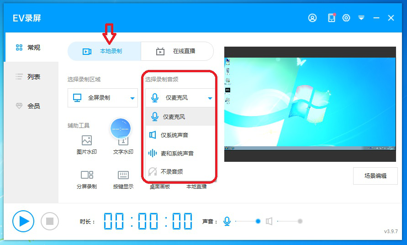Open the 分屏录制 tool
407x245 pixels.
[x=87, y=180]
